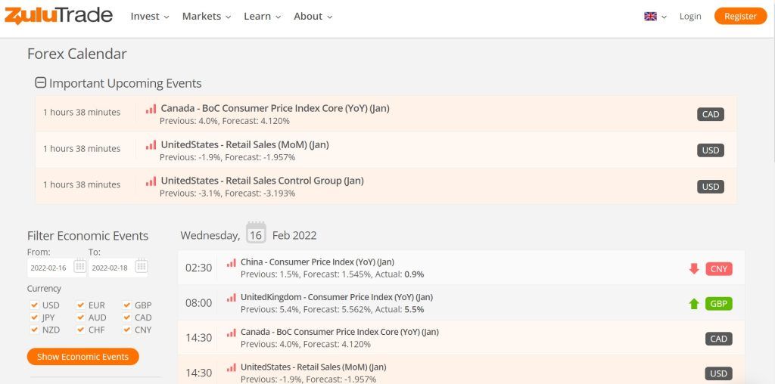The height and width of the screenshot is (384, 775).
Task: Click the USD badge for Retail Sales Control Group
Action: pos(711,187)
